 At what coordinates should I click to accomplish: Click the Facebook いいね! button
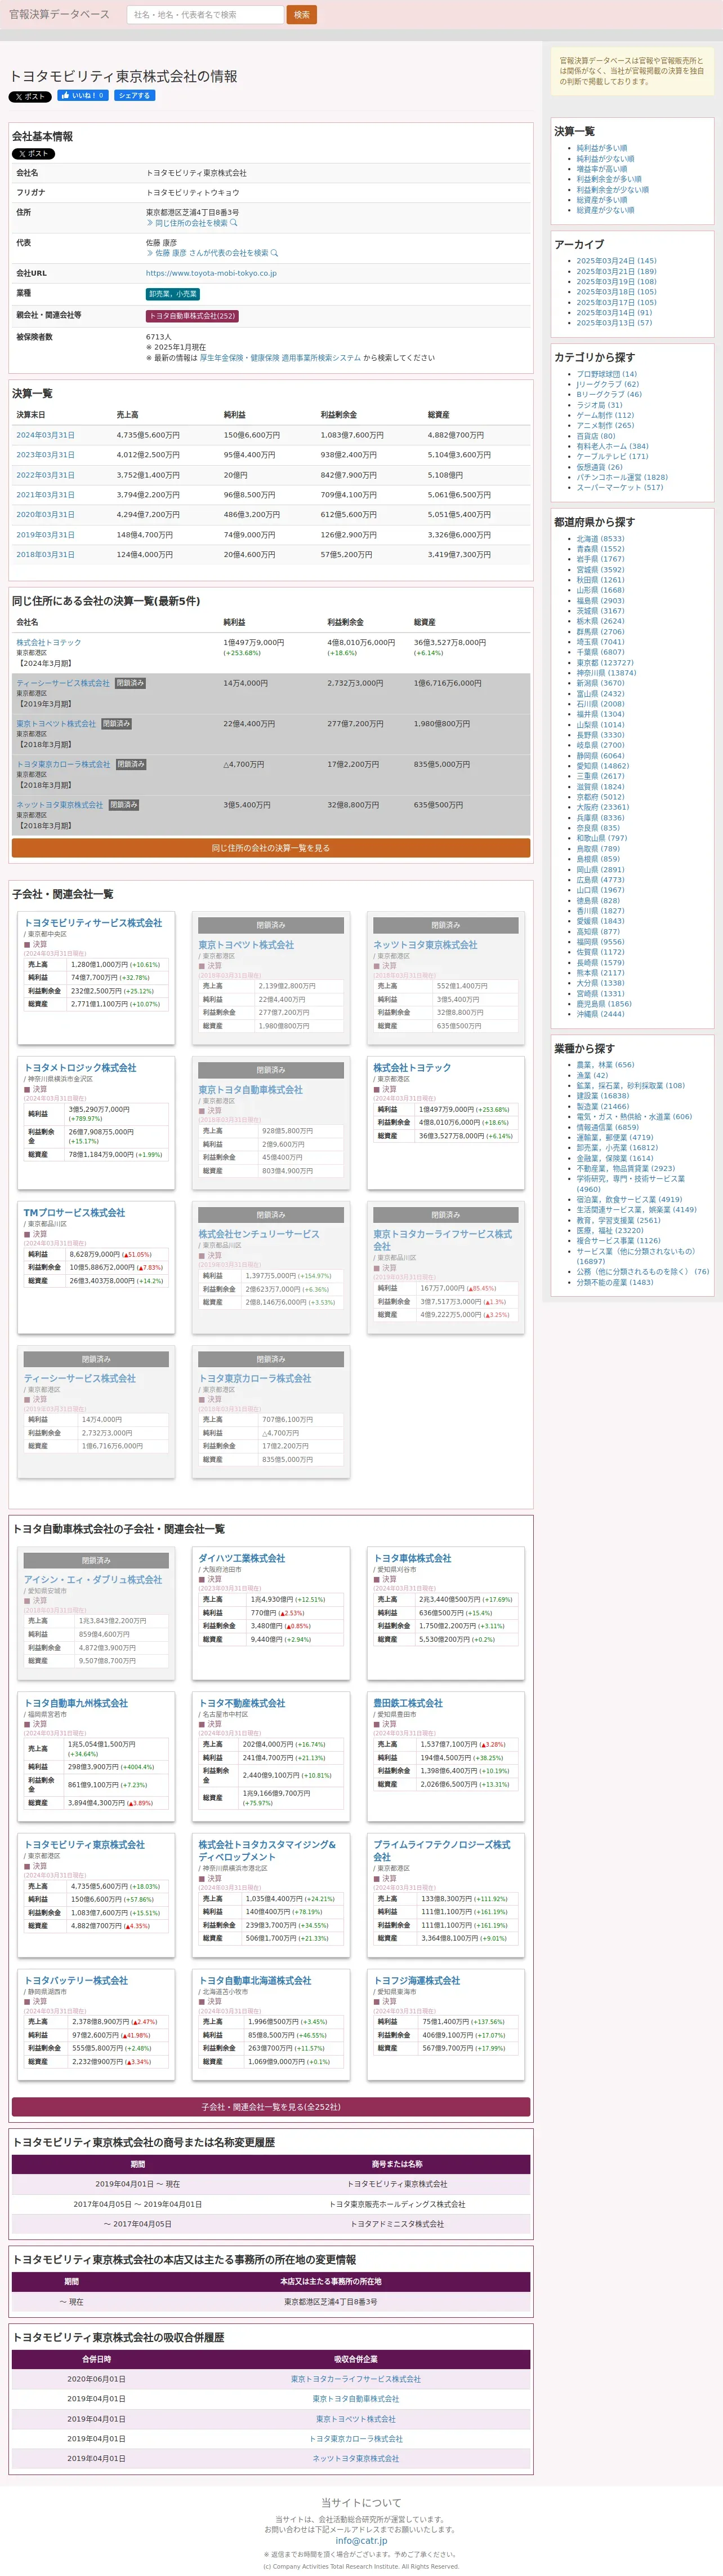coord(83,96)
